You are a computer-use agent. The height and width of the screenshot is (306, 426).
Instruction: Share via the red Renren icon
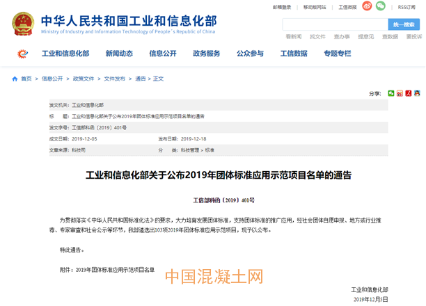click(x=409, y=93)
